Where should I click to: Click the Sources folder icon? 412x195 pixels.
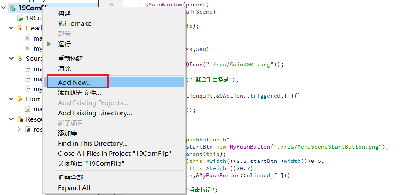(x=20, y=58)
